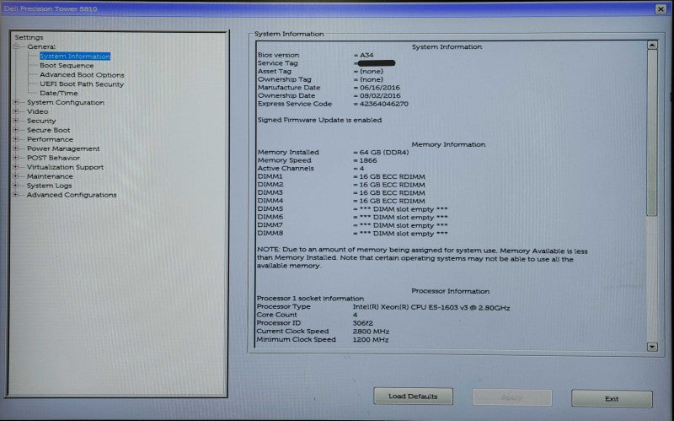Expand the System Configuration node
This screenshot has height=421, width=674.
tap(16, 102)
